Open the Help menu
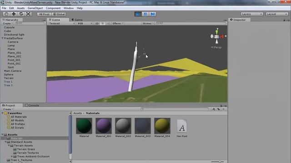Viewport: 291px width, 163px height. [80, 8]
